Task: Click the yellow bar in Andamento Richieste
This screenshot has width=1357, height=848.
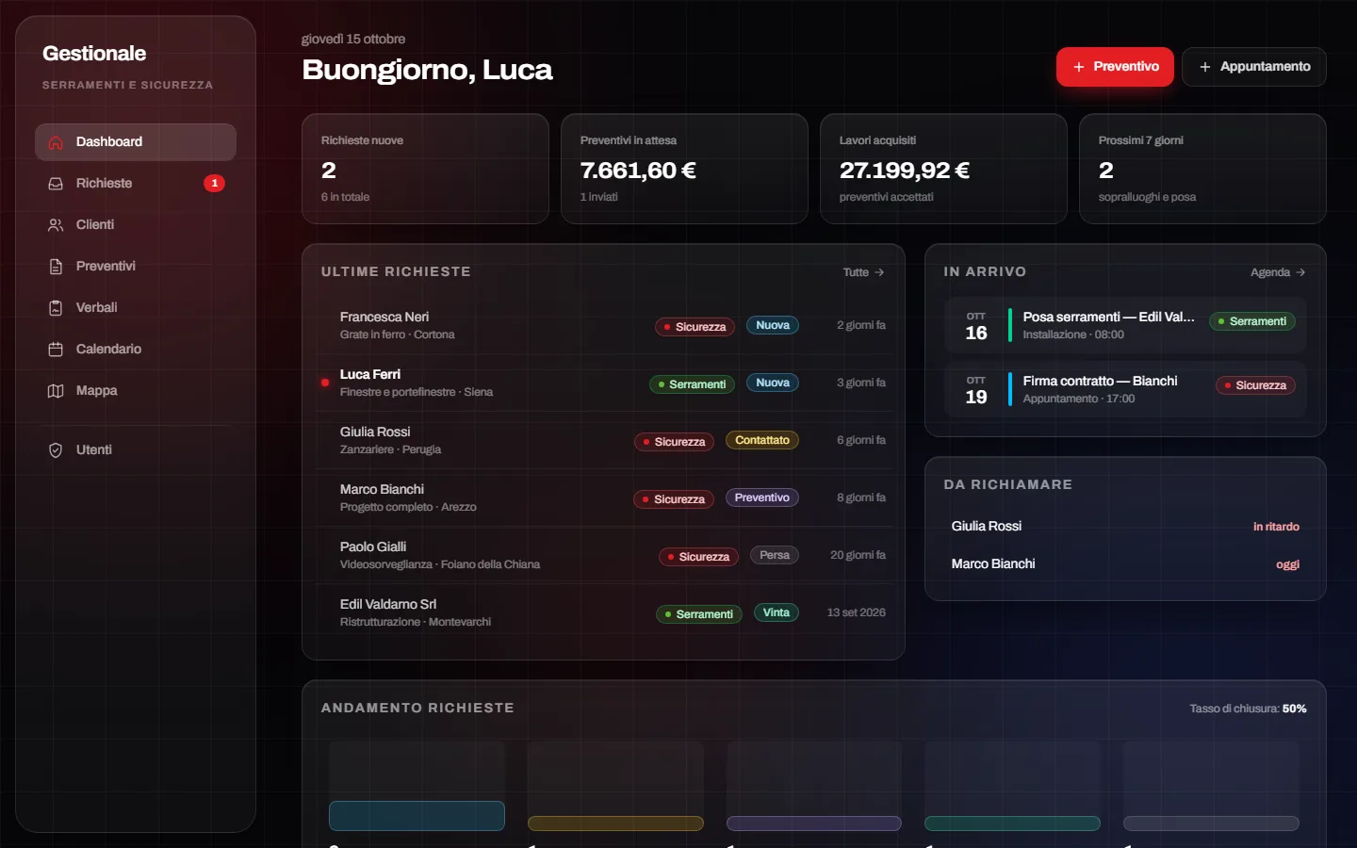Action: [615, 824]
